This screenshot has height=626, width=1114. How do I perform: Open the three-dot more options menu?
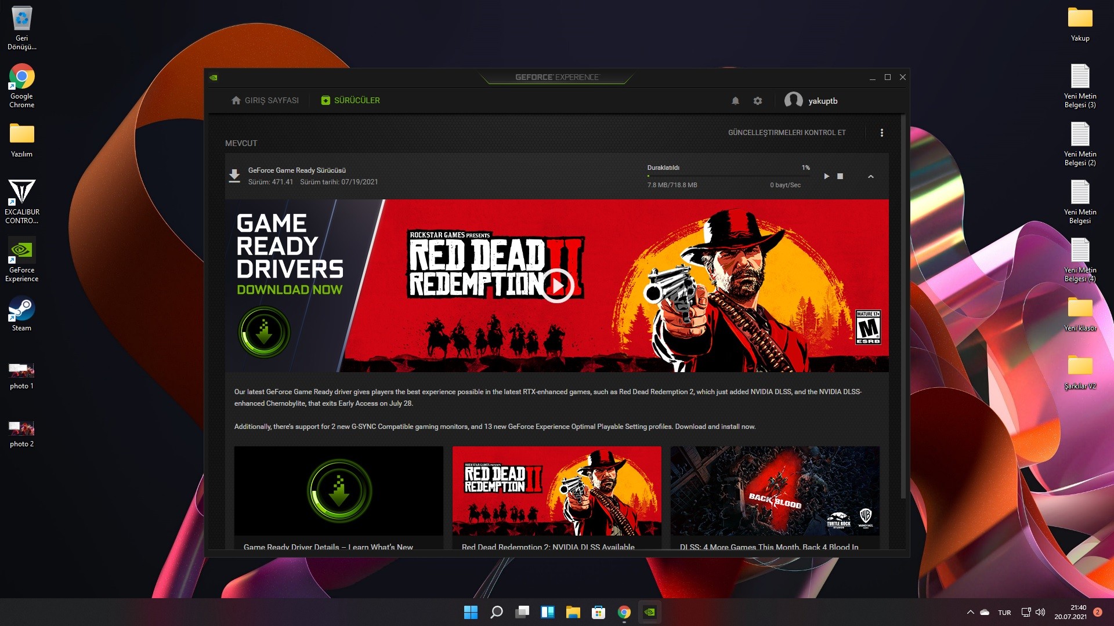(x=882, y=133)
